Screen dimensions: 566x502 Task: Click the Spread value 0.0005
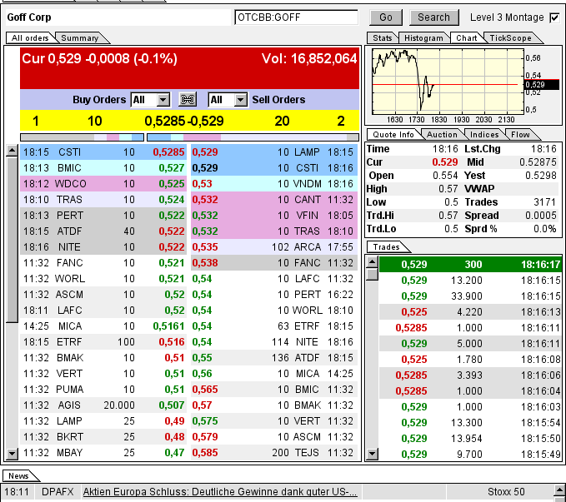tap(541, 216)
